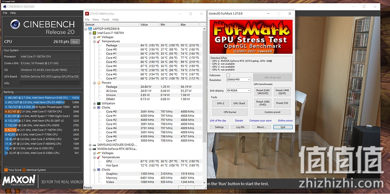Click the Log file button
This screenshot has width=390, height=194.
(240, 127)
